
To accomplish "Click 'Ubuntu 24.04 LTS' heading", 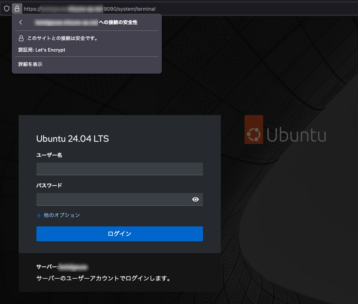I will click(72, 139).
